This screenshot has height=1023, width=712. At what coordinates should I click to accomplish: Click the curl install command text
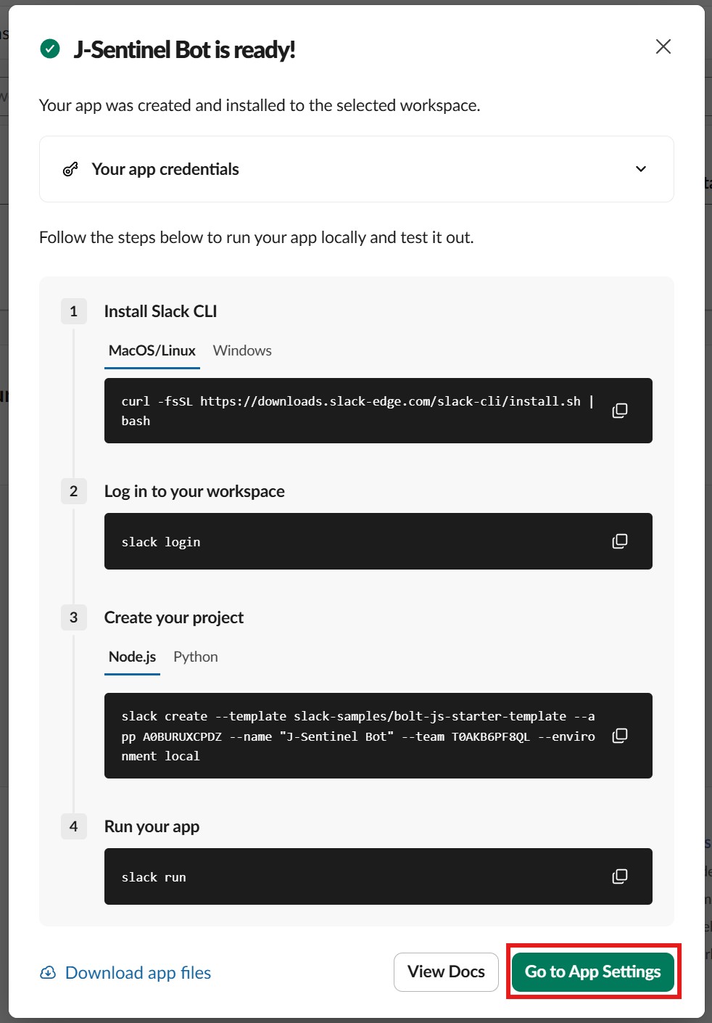coord(357,411)
